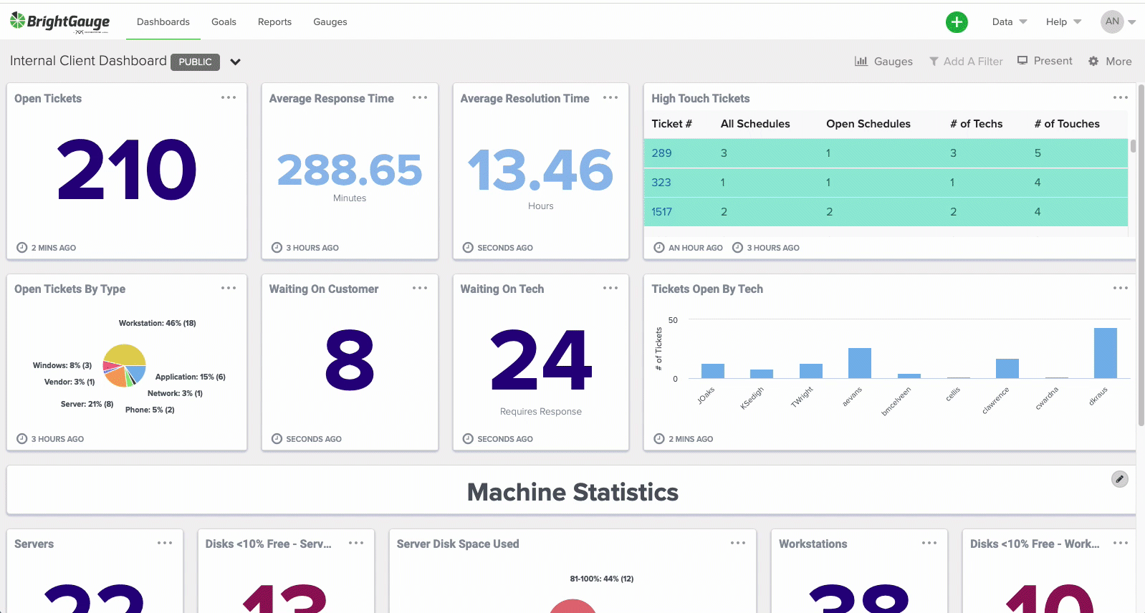
Task: Click the clawrence bar in the chart
Action: coord(1007,368)
